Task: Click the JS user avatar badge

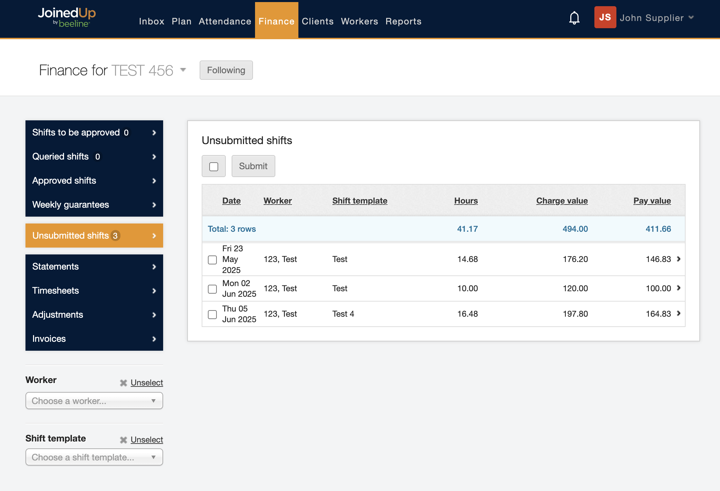Action: pyautogui.click(x=605, y=17)
